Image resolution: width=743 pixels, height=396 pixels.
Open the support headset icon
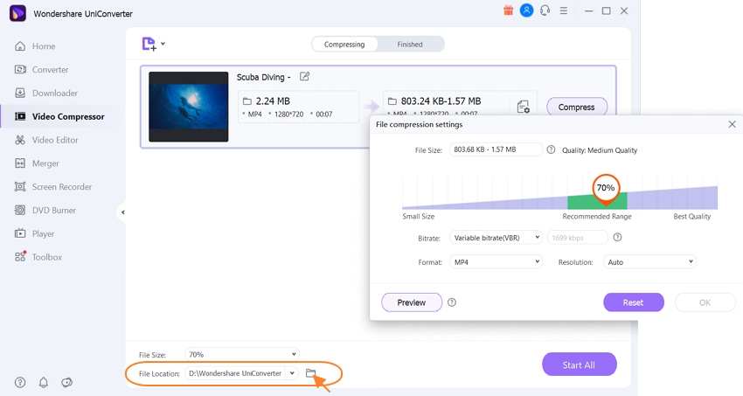pos(545,10)
